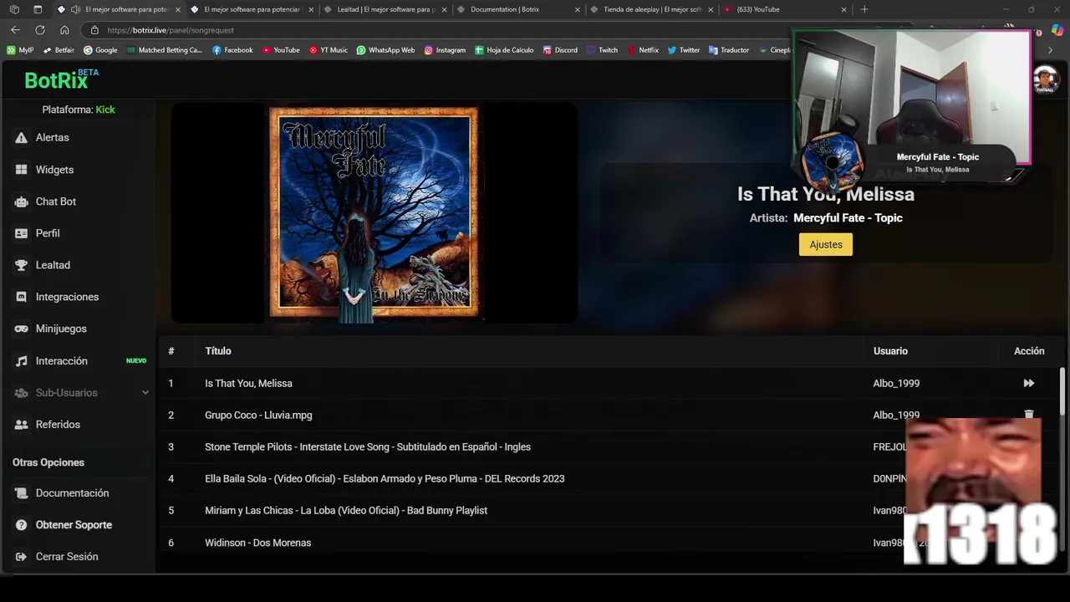Open the Twitch bookmark

[602, 50]
